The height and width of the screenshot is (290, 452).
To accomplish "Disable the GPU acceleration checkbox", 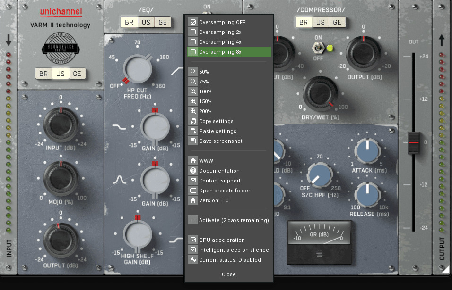I will (192, 240).
